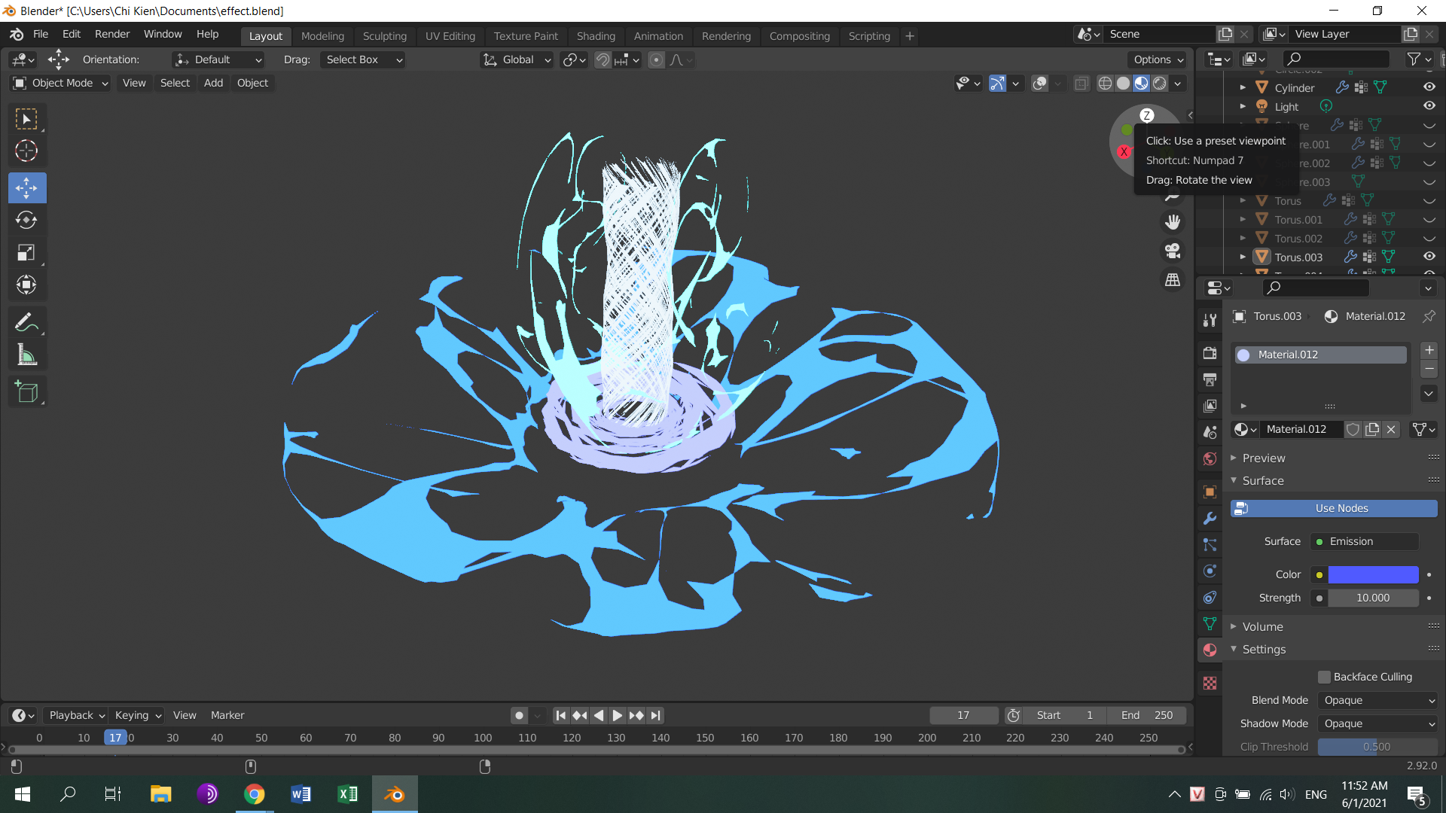1446x813 pixels.
Task: Click the camera view icon in viewport
Action: click(x=1173, y=251)
